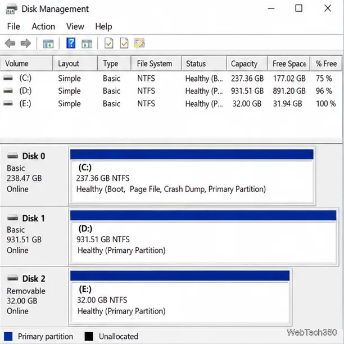Click the Primary partition legend label

pos(46,336)
